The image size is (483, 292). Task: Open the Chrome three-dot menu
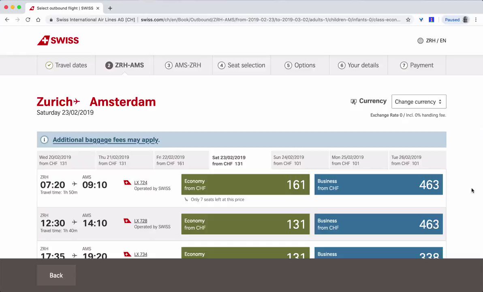tap(476, 20)
